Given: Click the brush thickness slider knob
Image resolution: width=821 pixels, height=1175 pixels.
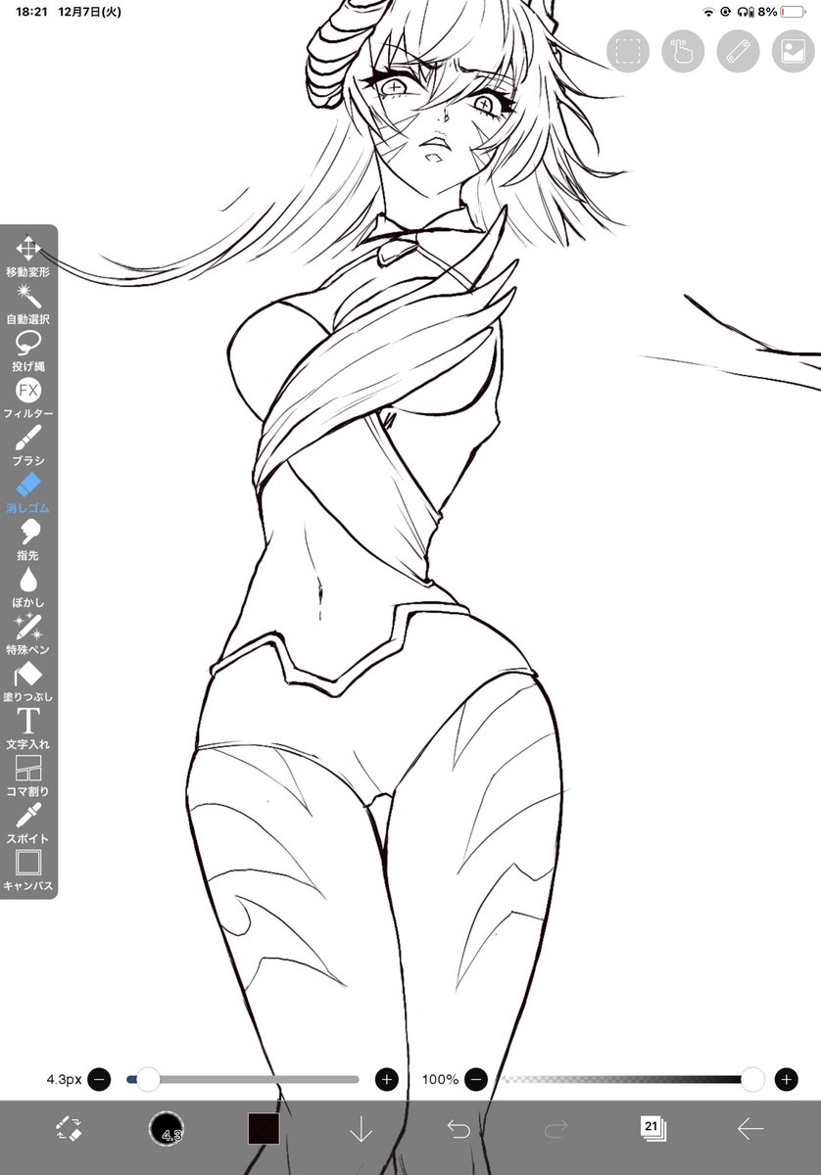Looking at the screenshot, I should 148,1079.
